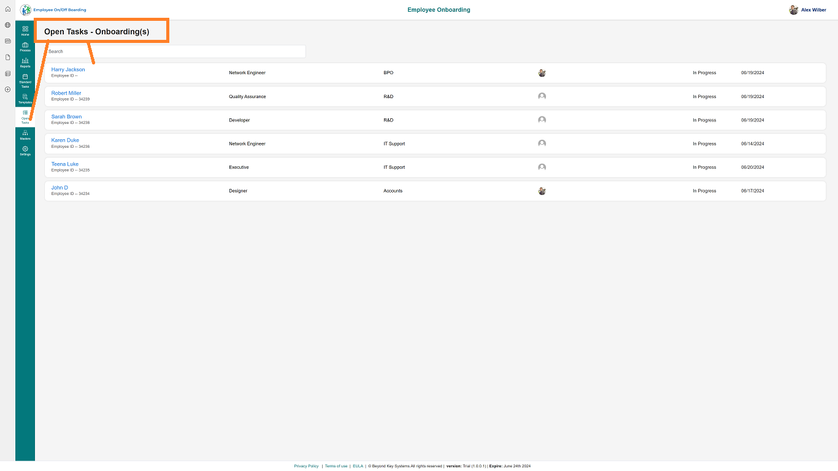This screenshot has width=838, height=471.
Task: Click the 06/17/2024 date
Action: click(753, 191)
